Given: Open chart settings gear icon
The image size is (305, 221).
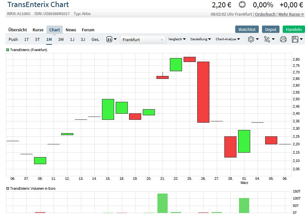Looking at the screenshot, I should (253, 39).
